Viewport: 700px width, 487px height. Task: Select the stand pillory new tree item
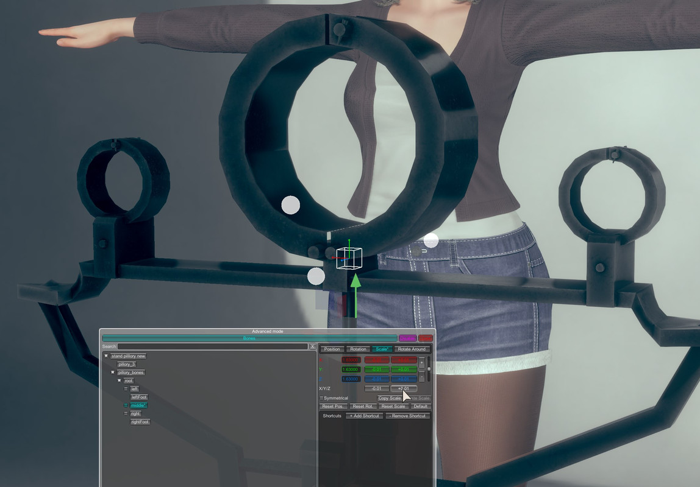[x=129, y=356]
